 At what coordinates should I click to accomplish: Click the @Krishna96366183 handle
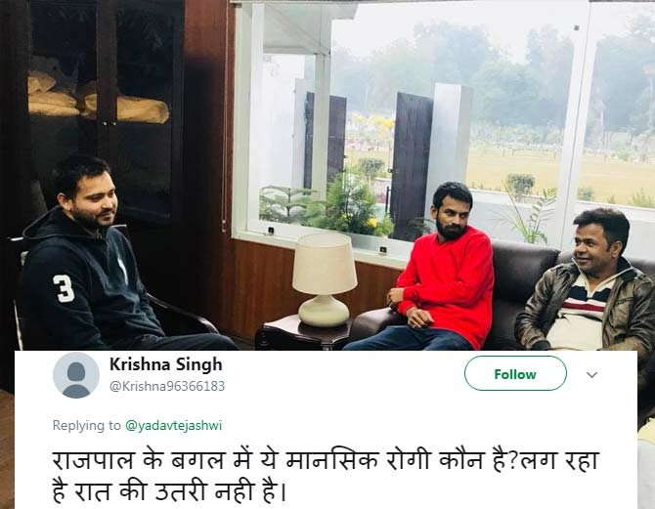coord(166,386)
